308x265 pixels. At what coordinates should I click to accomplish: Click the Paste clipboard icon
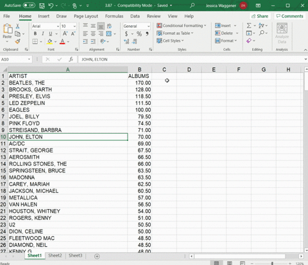pos(8,29)
